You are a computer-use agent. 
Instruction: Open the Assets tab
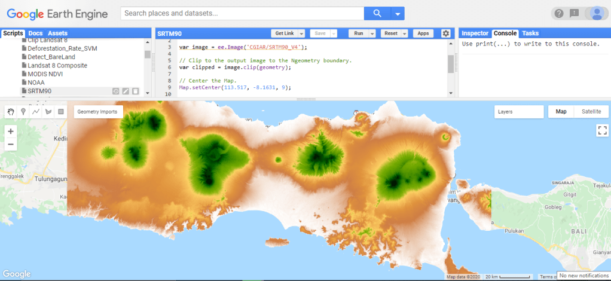pos(57,33)
